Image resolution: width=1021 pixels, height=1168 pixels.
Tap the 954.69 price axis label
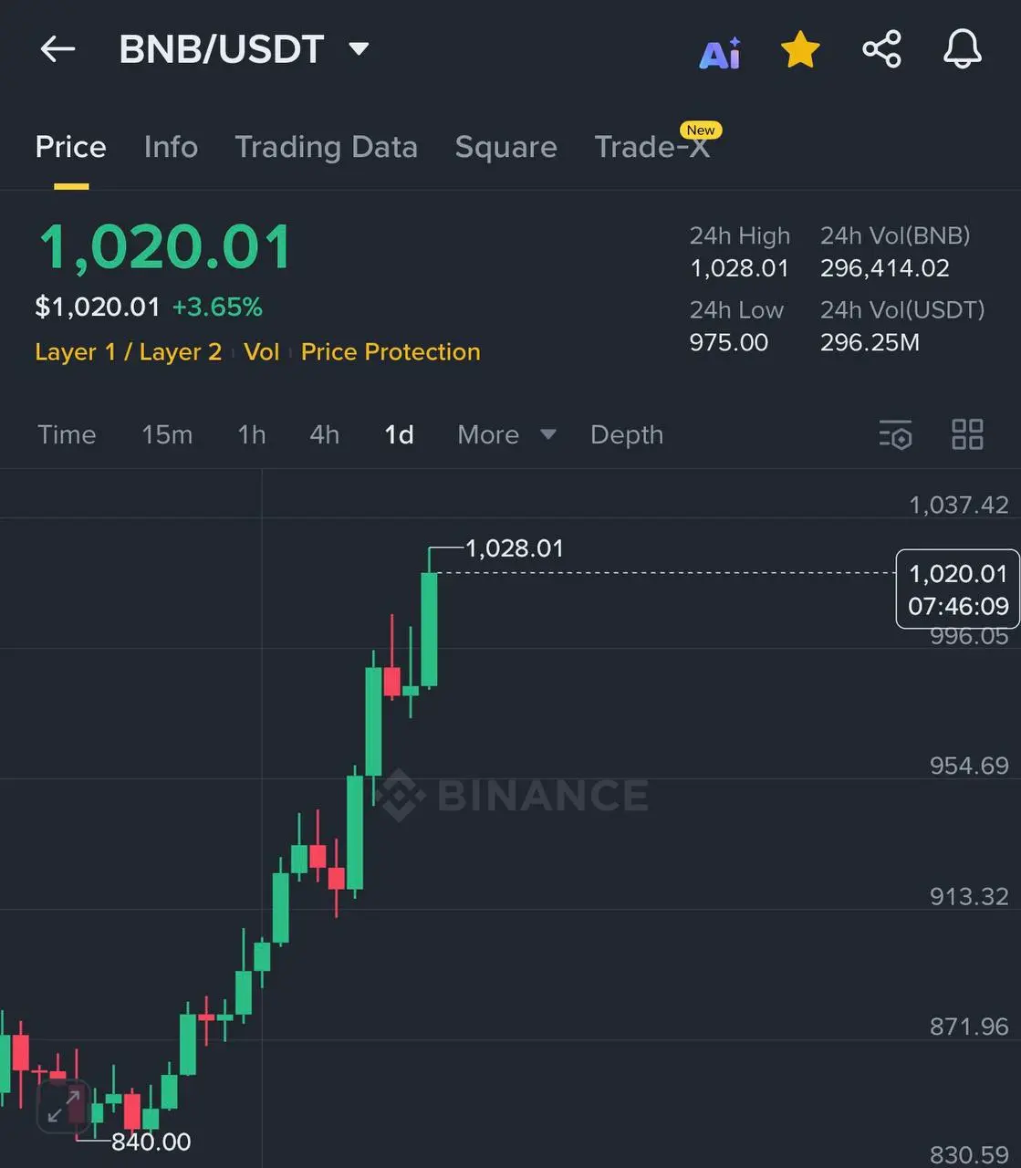tap(969, 765)
